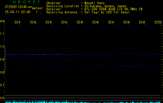
Task: Click the word meteor
Action: coord(38,8)
